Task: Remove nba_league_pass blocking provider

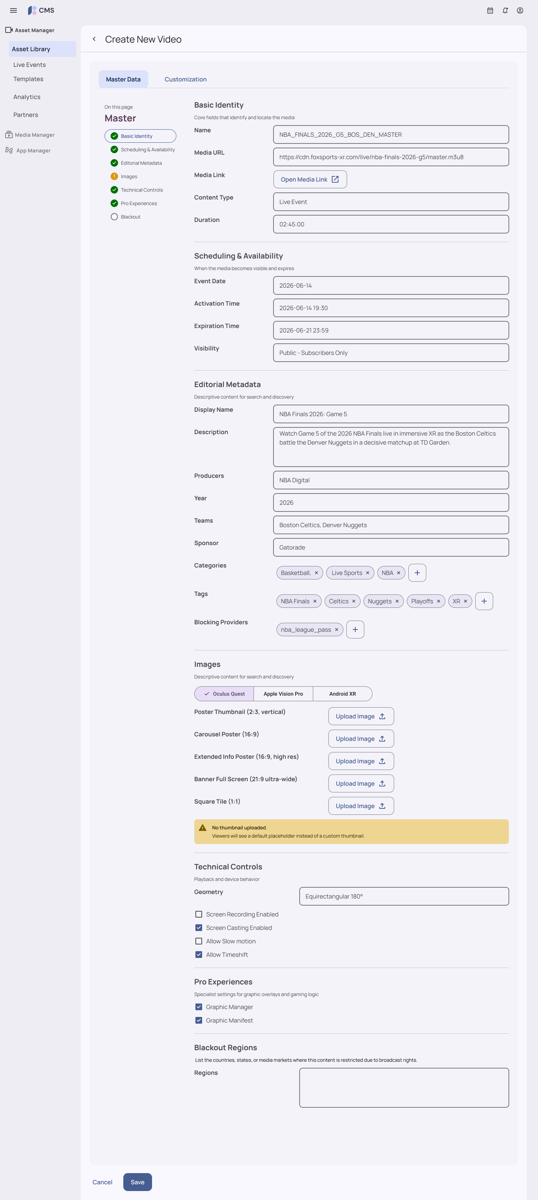Action: 336,630
